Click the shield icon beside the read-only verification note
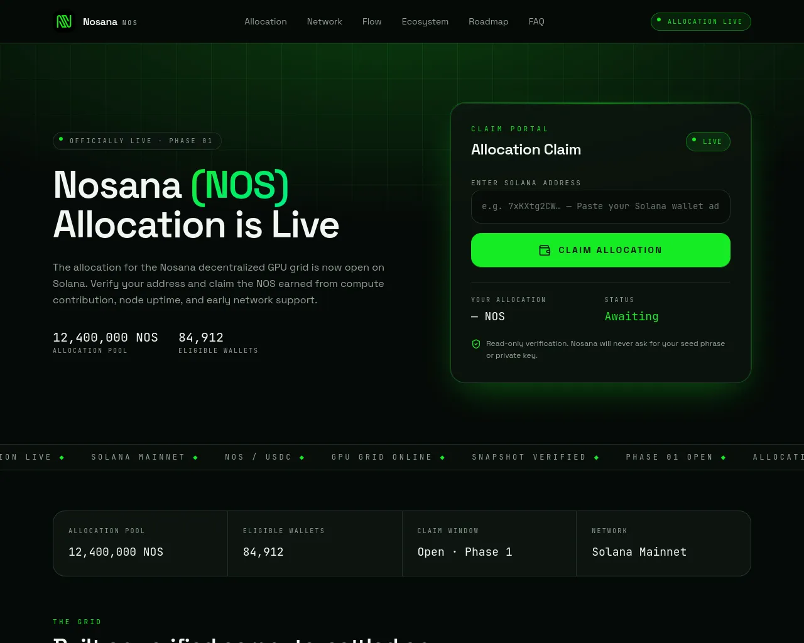The width and height of the screenshot is (804, 643). (x=476, y=344)
